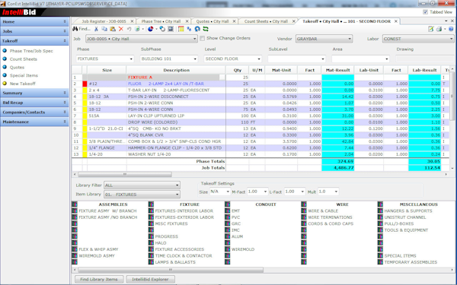Click the blue circular refresh arrow icon

pyautogui.click(x=197, y=29)
